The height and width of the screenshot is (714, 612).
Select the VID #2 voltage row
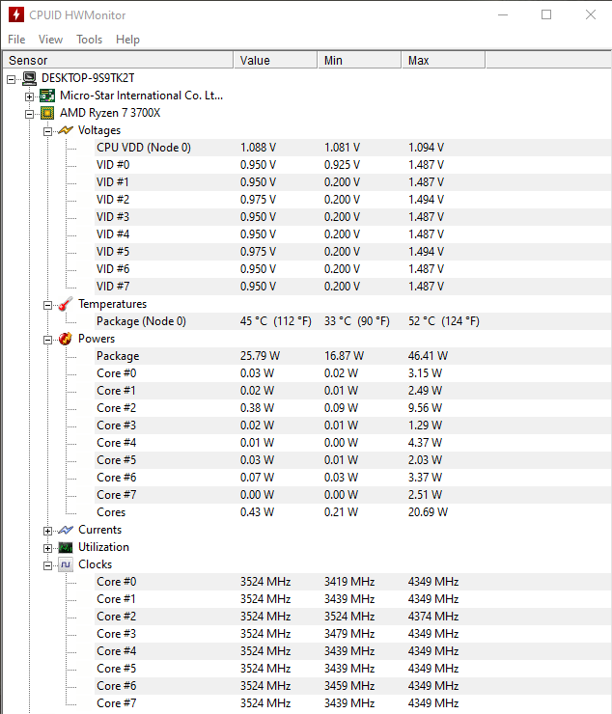(x=352, y=200)
